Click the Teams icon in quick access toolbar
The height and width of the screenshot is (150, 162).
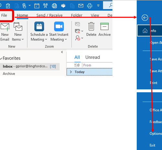pyautogui.click(x=63, y=5)
